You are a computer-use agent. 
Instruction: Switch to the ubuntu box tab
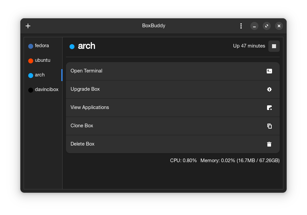point(43,60)
